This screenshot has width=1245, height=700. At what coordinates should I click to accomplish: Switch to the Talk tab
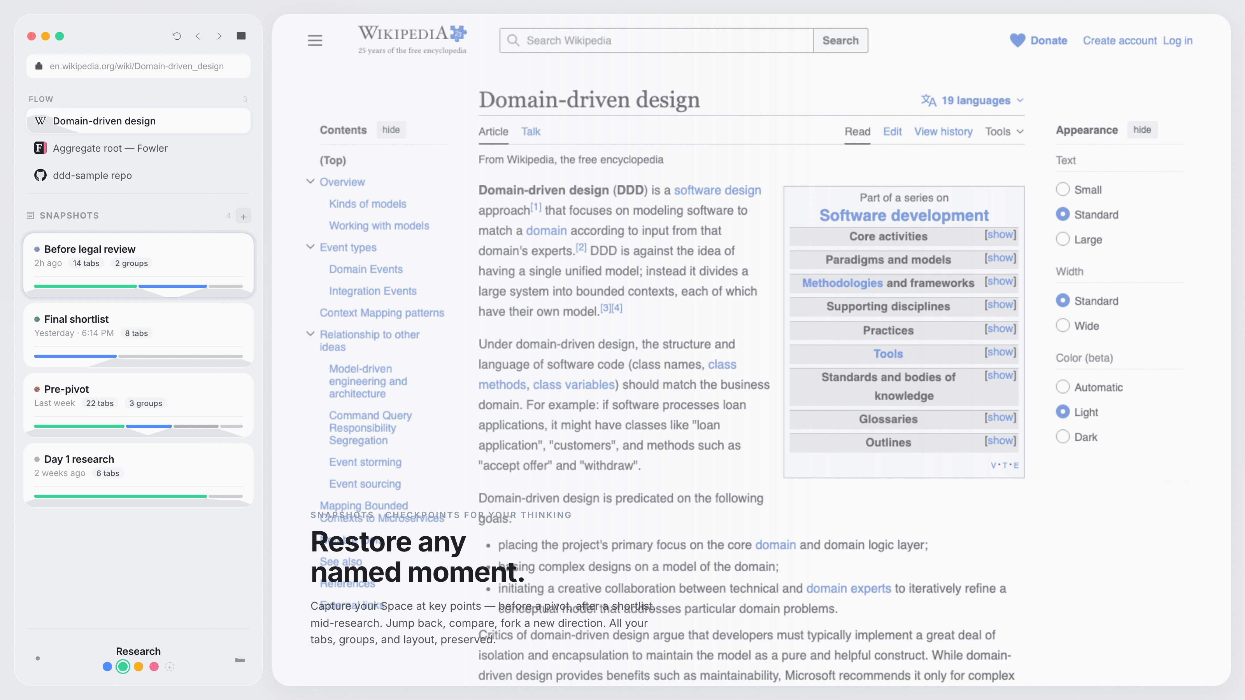click(531, 131)
